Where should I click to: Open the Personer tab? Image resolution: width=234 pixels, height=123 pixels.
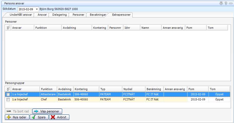(x=78, y=15)
